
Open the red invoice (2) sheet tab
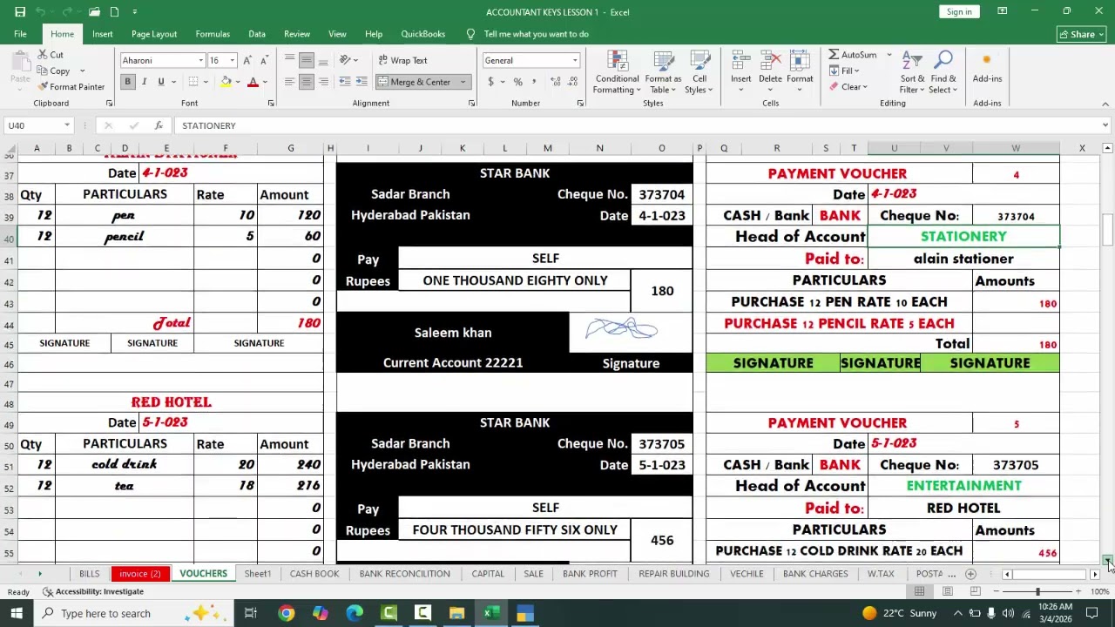coord(139,574)
